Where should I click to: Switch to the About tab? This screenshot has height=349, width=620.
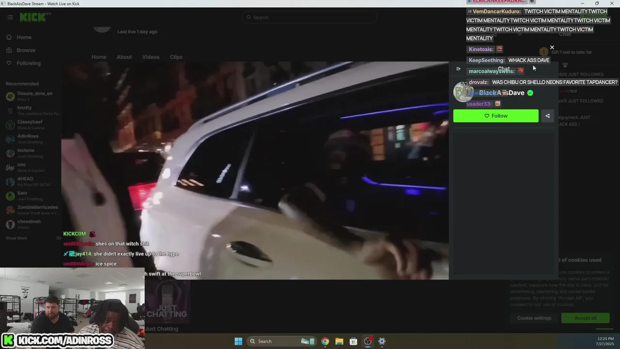(124, 57)
